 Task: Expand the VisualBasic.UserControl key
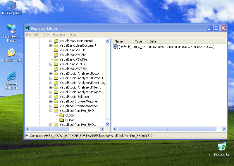51,41
